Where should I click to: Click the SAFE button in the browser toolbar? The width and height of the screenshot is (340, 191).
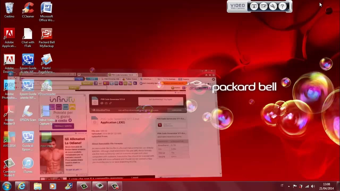coord(92,79)
